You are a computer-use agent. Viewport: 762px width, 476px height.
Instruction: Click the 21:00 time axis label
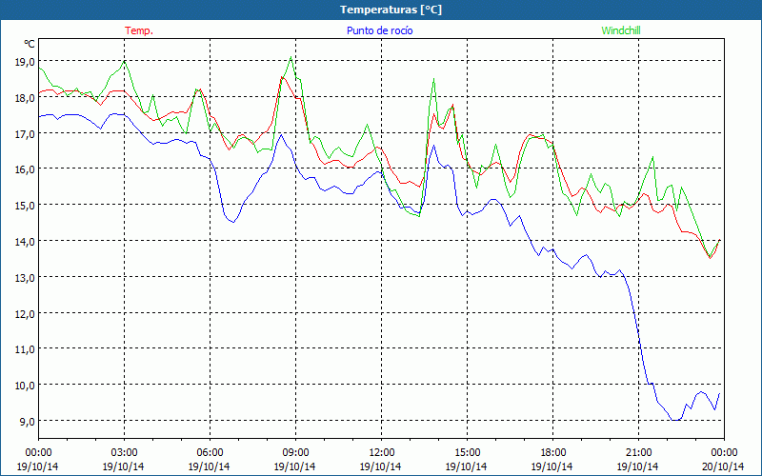coord(638,453)
